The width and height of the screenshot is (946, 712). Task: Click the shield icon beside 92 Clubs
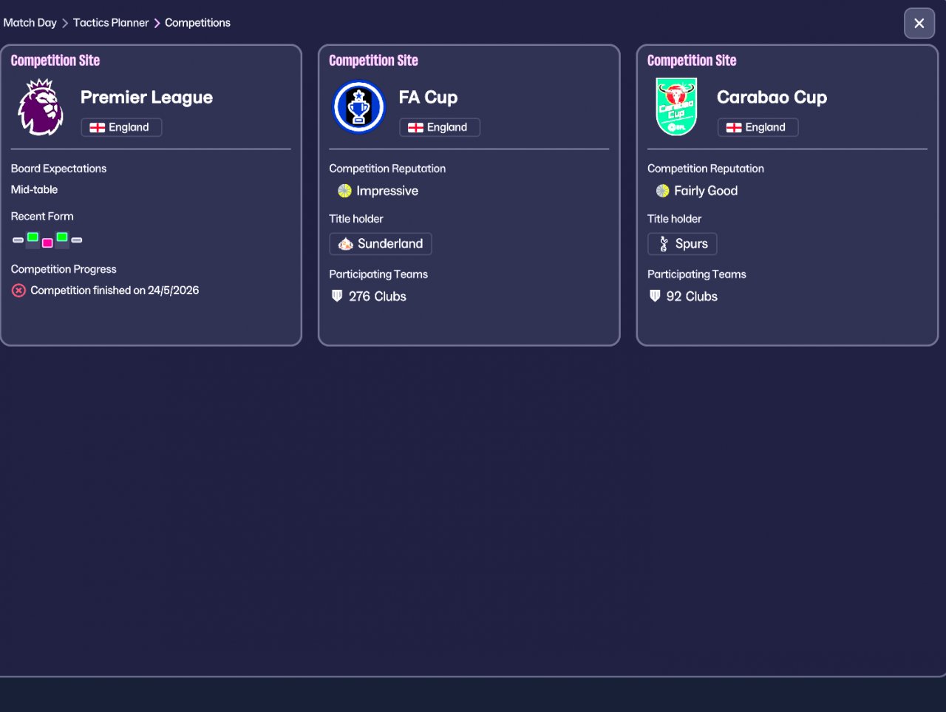(655, 296)
